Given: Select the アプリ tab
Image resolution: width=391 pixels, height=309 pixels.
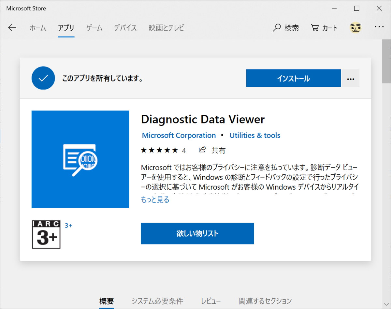Looking at the screenshot, I should pos(66,28).
